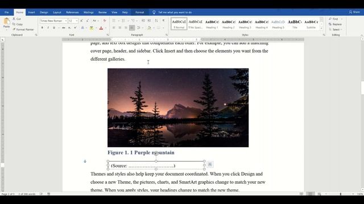Increase paragraph indent

click(x=149, y=21)
